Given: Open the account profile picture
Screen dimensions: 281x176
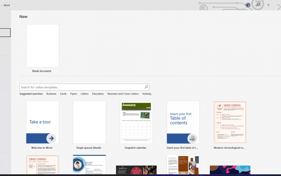Looking at the screenshot, I should click(x=248, y=5).
